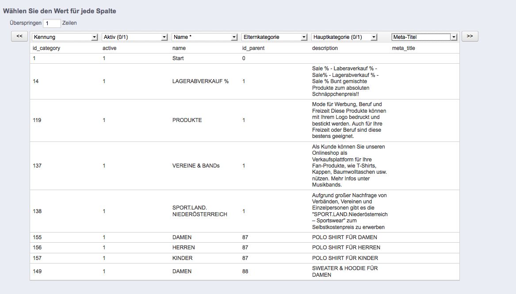The height and width of the screenshot is (294, 516).
Task: Click the SWEATER & HOODIE FÜR DAMEN description
Action: click(345, 271)
